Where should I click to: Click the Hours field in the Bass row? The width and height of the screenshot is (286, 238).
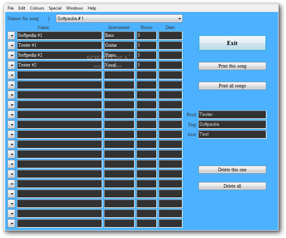[147, 35]
